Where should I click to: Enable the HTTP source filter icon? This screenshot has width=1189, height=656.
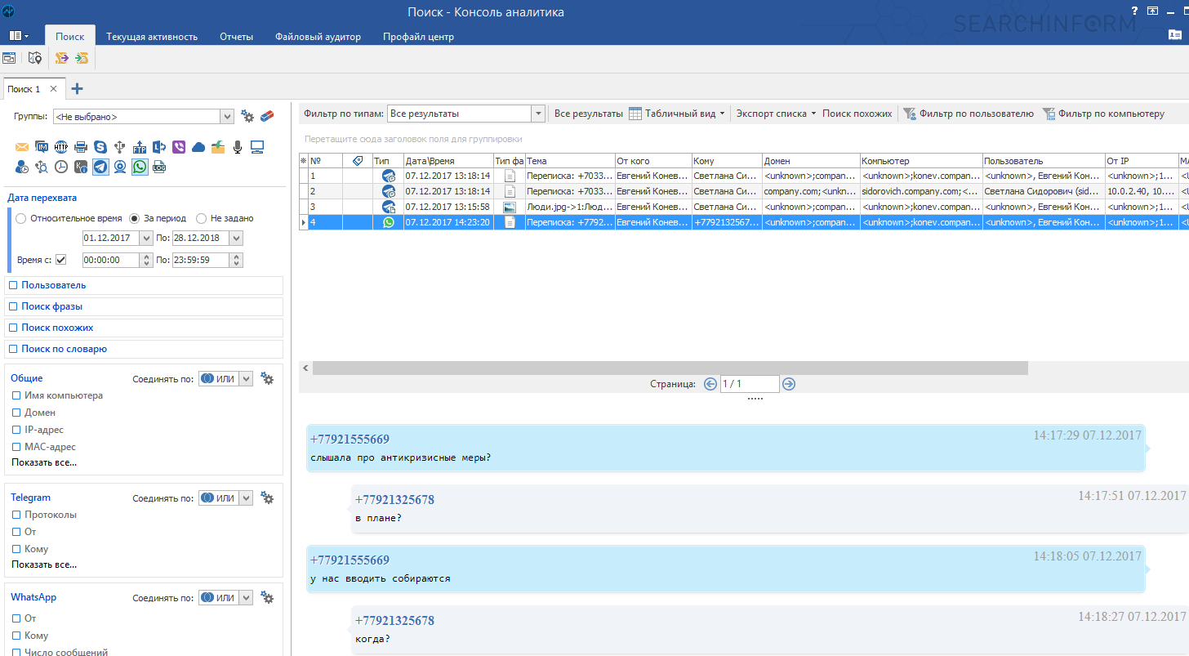61,147
